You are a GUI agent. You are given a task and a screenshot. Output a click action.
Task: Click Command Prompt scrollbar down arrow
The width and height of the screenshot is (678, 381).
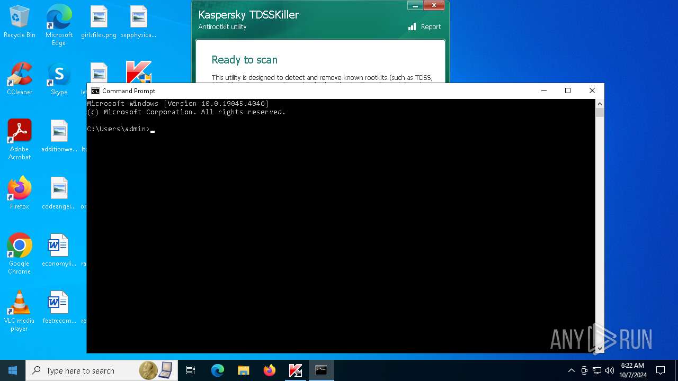pos(600,348)
